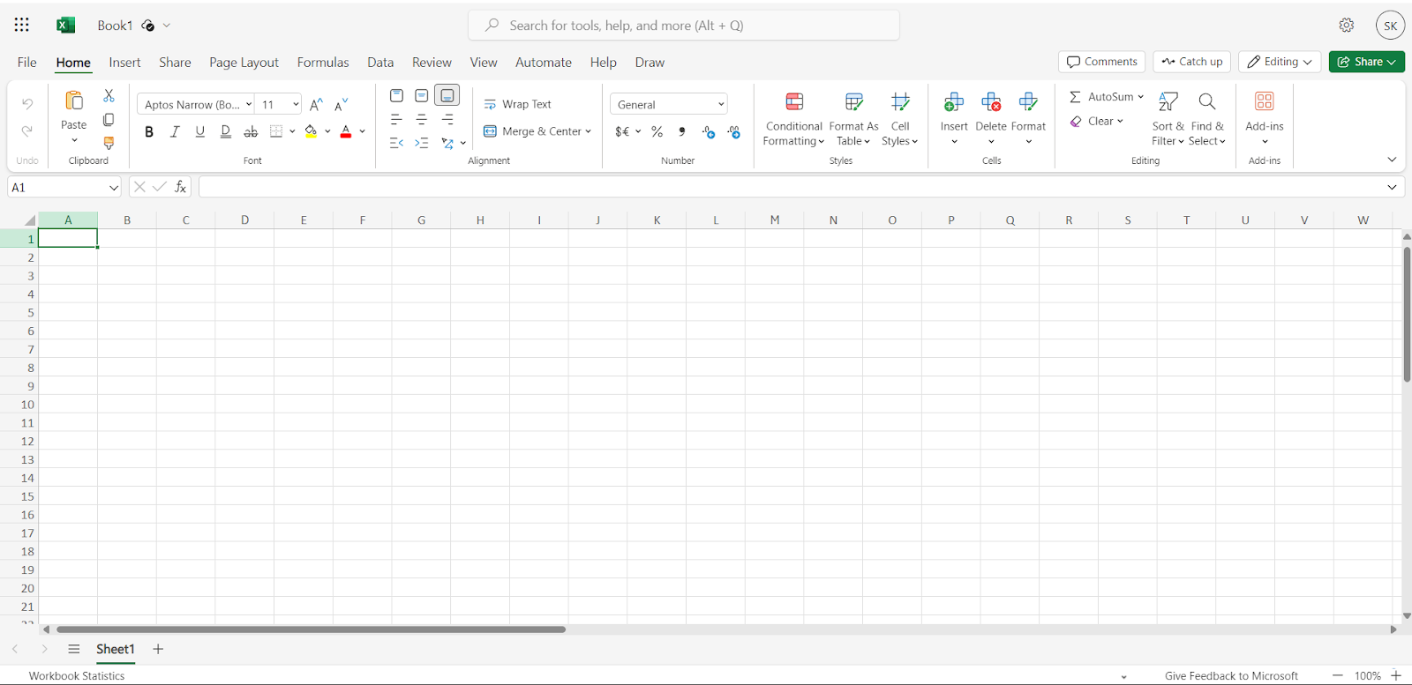Click the Increase Decimal icon
Image resolution: width=1412 pixels, height=685 pixels.
click(708, 131)
